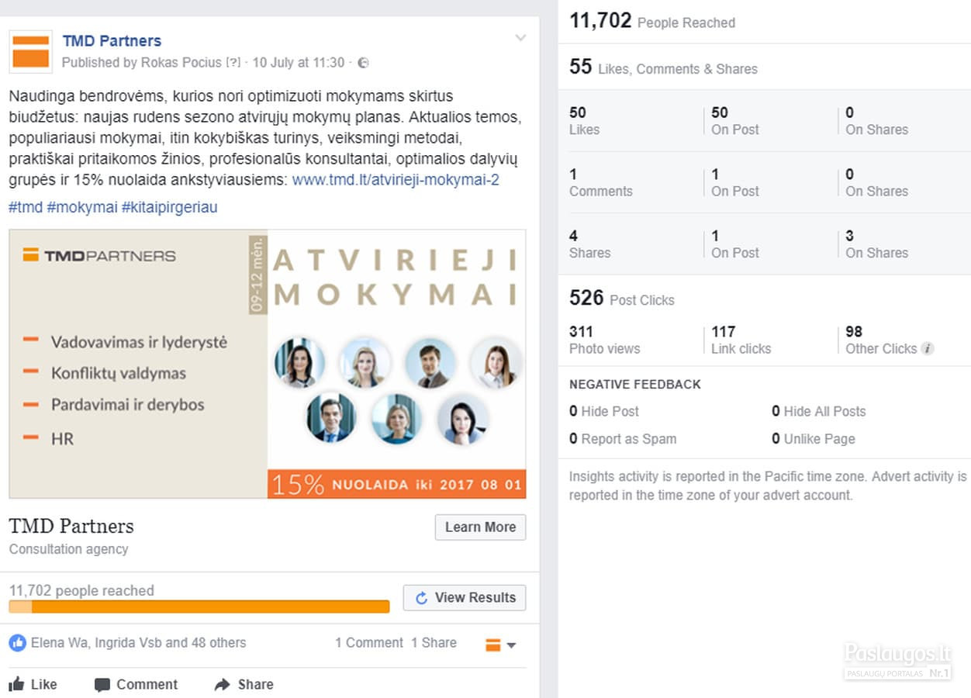Open the 1 Share link
Viewport: 971px width, 698px height.
click(434, 643)
